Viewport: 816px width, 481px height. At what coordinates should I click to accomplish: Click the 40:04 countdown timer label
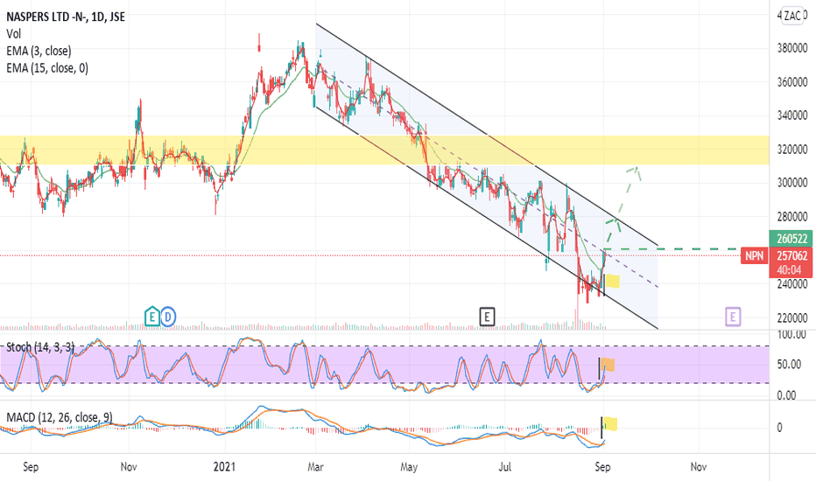[x=791, y=270]
